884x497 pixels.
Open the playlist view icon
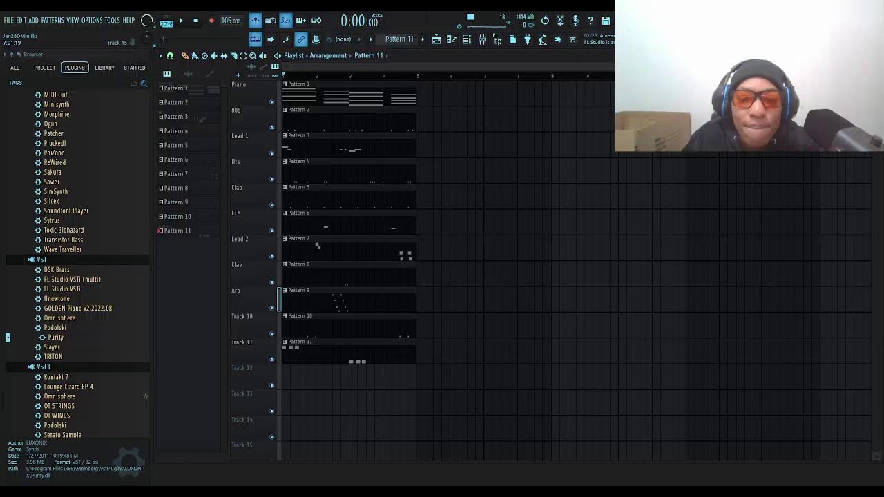coord(436,39)
